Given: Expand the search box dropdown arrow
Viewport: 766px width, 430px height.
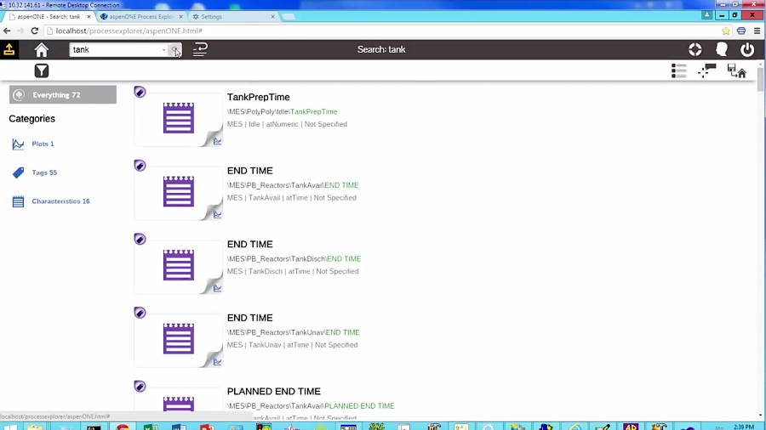Looking at the screenshot, I should [163, 50].
